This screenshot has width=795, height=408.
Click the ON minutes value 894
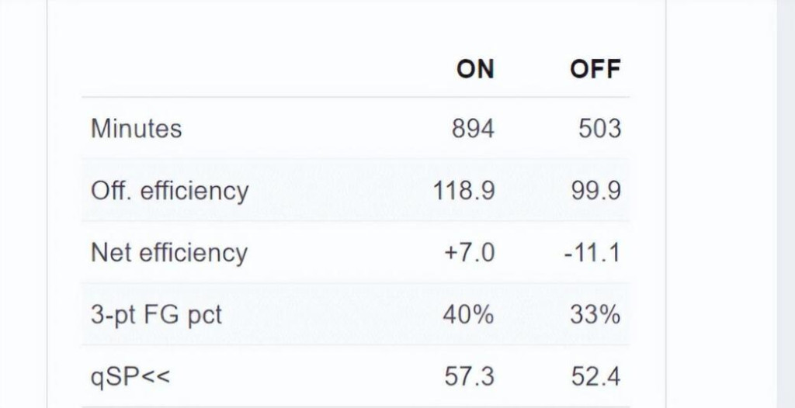473,128
